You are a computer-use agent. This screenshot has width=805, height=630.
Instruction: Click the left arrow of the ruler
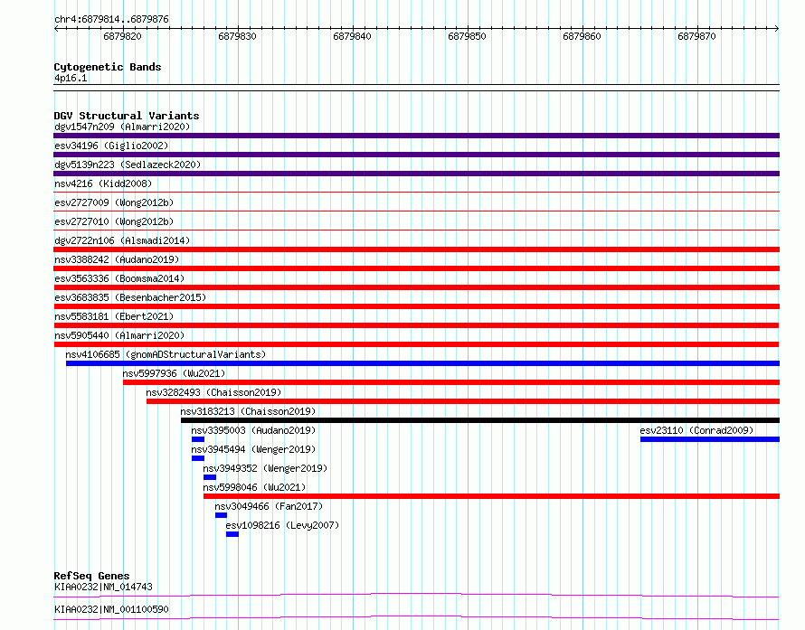(56, 28)
